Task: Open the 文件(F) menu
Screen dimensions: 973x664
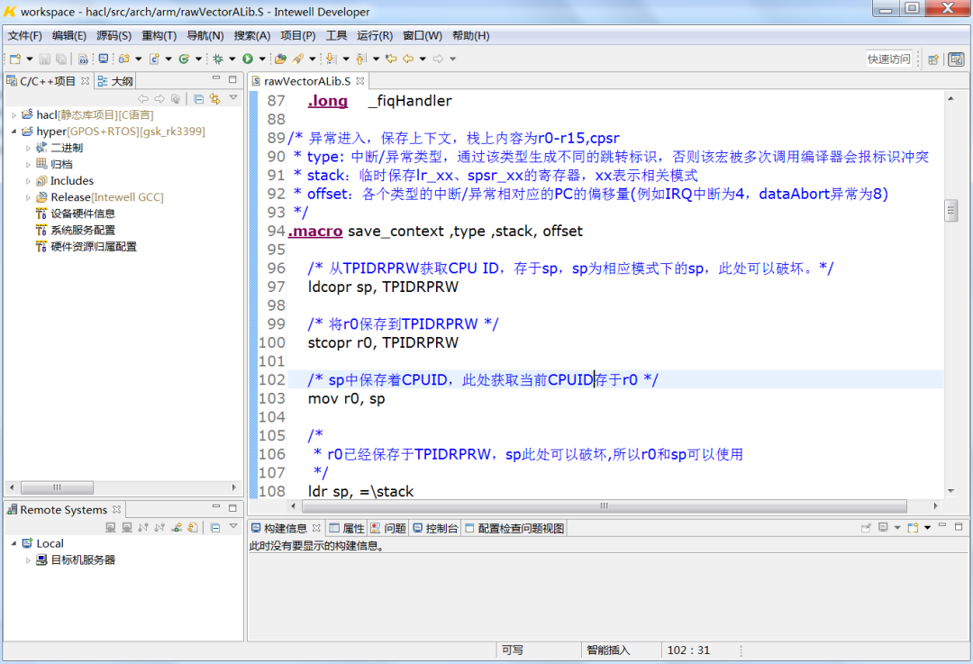Action: pos(18,35)
